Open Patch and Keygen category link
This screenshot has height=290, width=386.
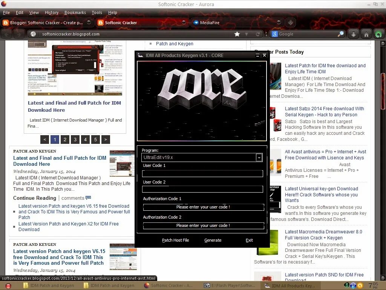pos(175,44)
